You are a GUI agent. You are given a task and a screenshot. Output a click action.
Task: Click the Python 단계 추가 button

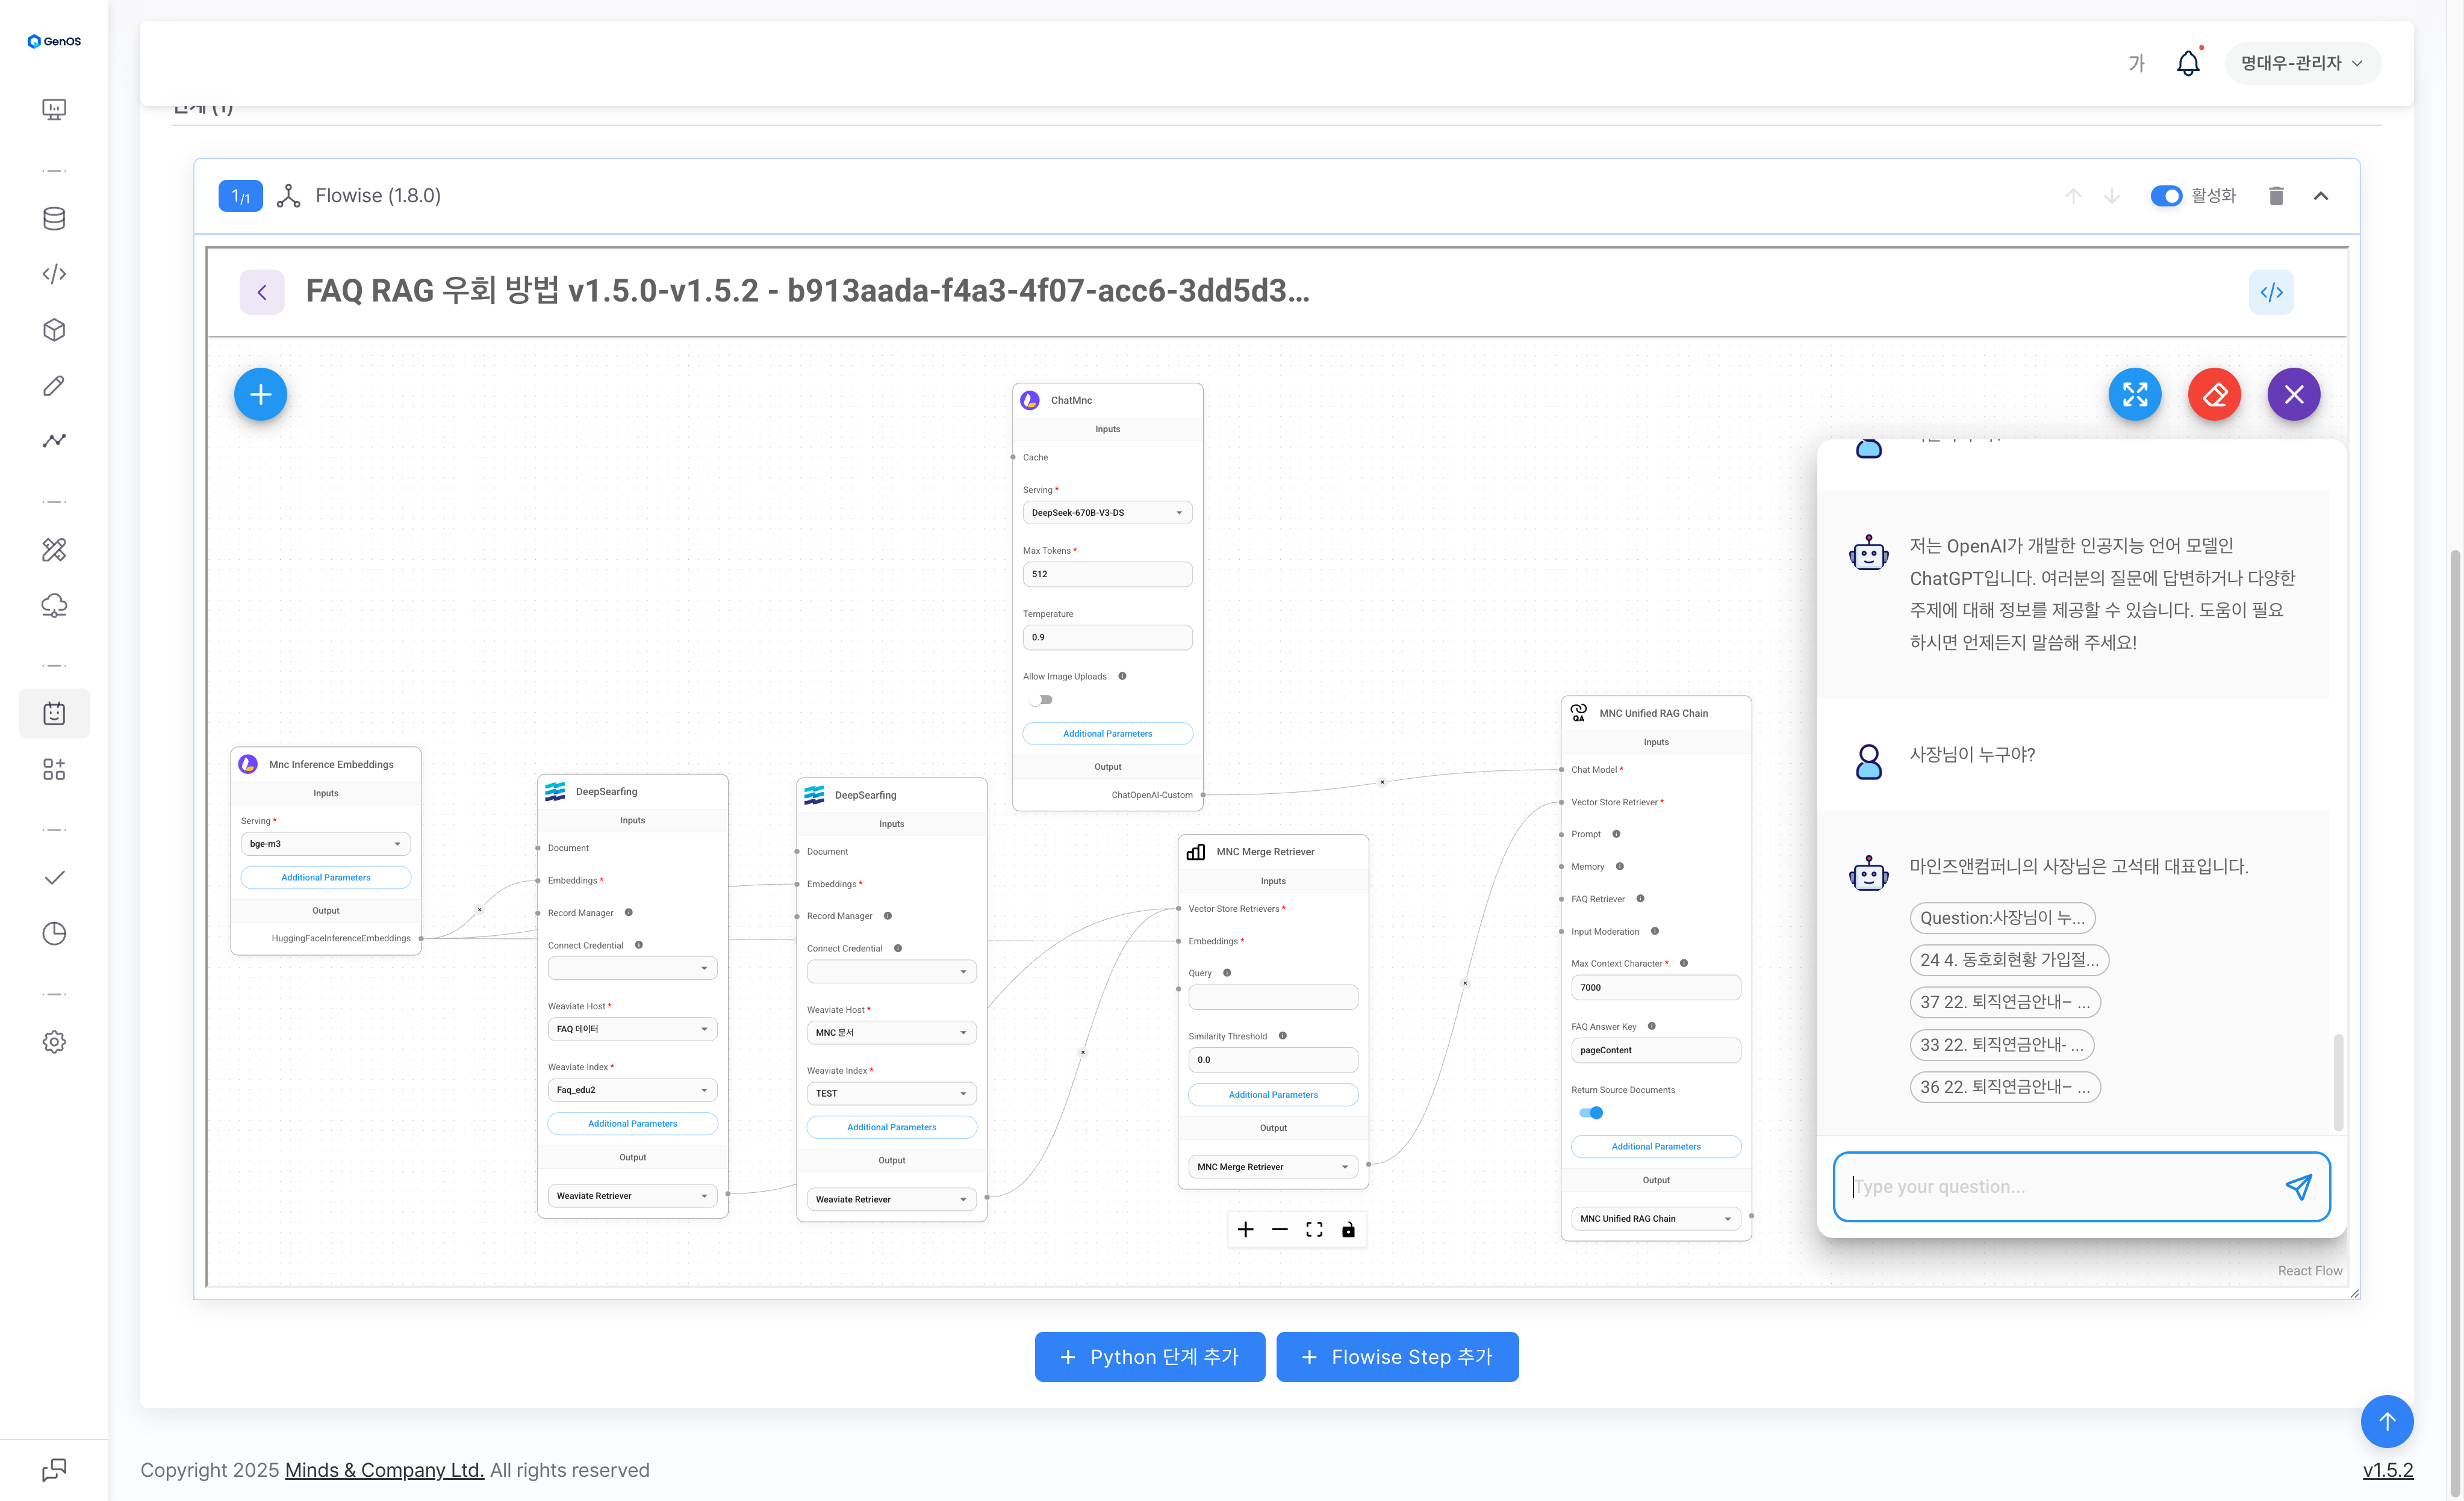(x=1149, y=1357)
